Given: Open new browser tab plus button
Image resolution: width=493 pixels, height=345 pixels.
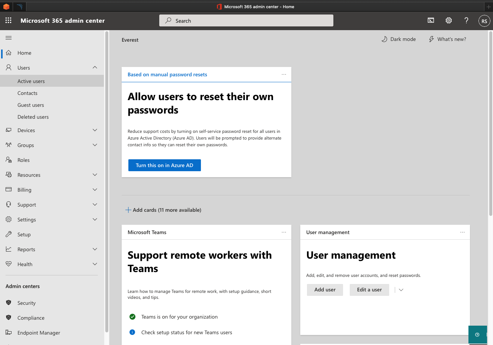Looking at the screenshot, I should [x=489, y=7].
